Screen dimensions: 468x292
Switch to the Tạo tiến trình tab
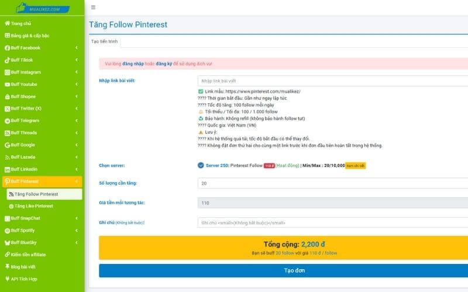105,42
